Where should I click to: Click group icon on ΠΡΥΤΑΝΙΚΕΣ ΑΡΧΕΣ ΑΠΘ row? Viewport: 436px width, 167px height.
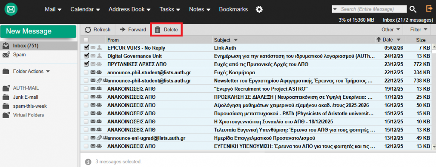pyautogui.click(x=99, y=64)
